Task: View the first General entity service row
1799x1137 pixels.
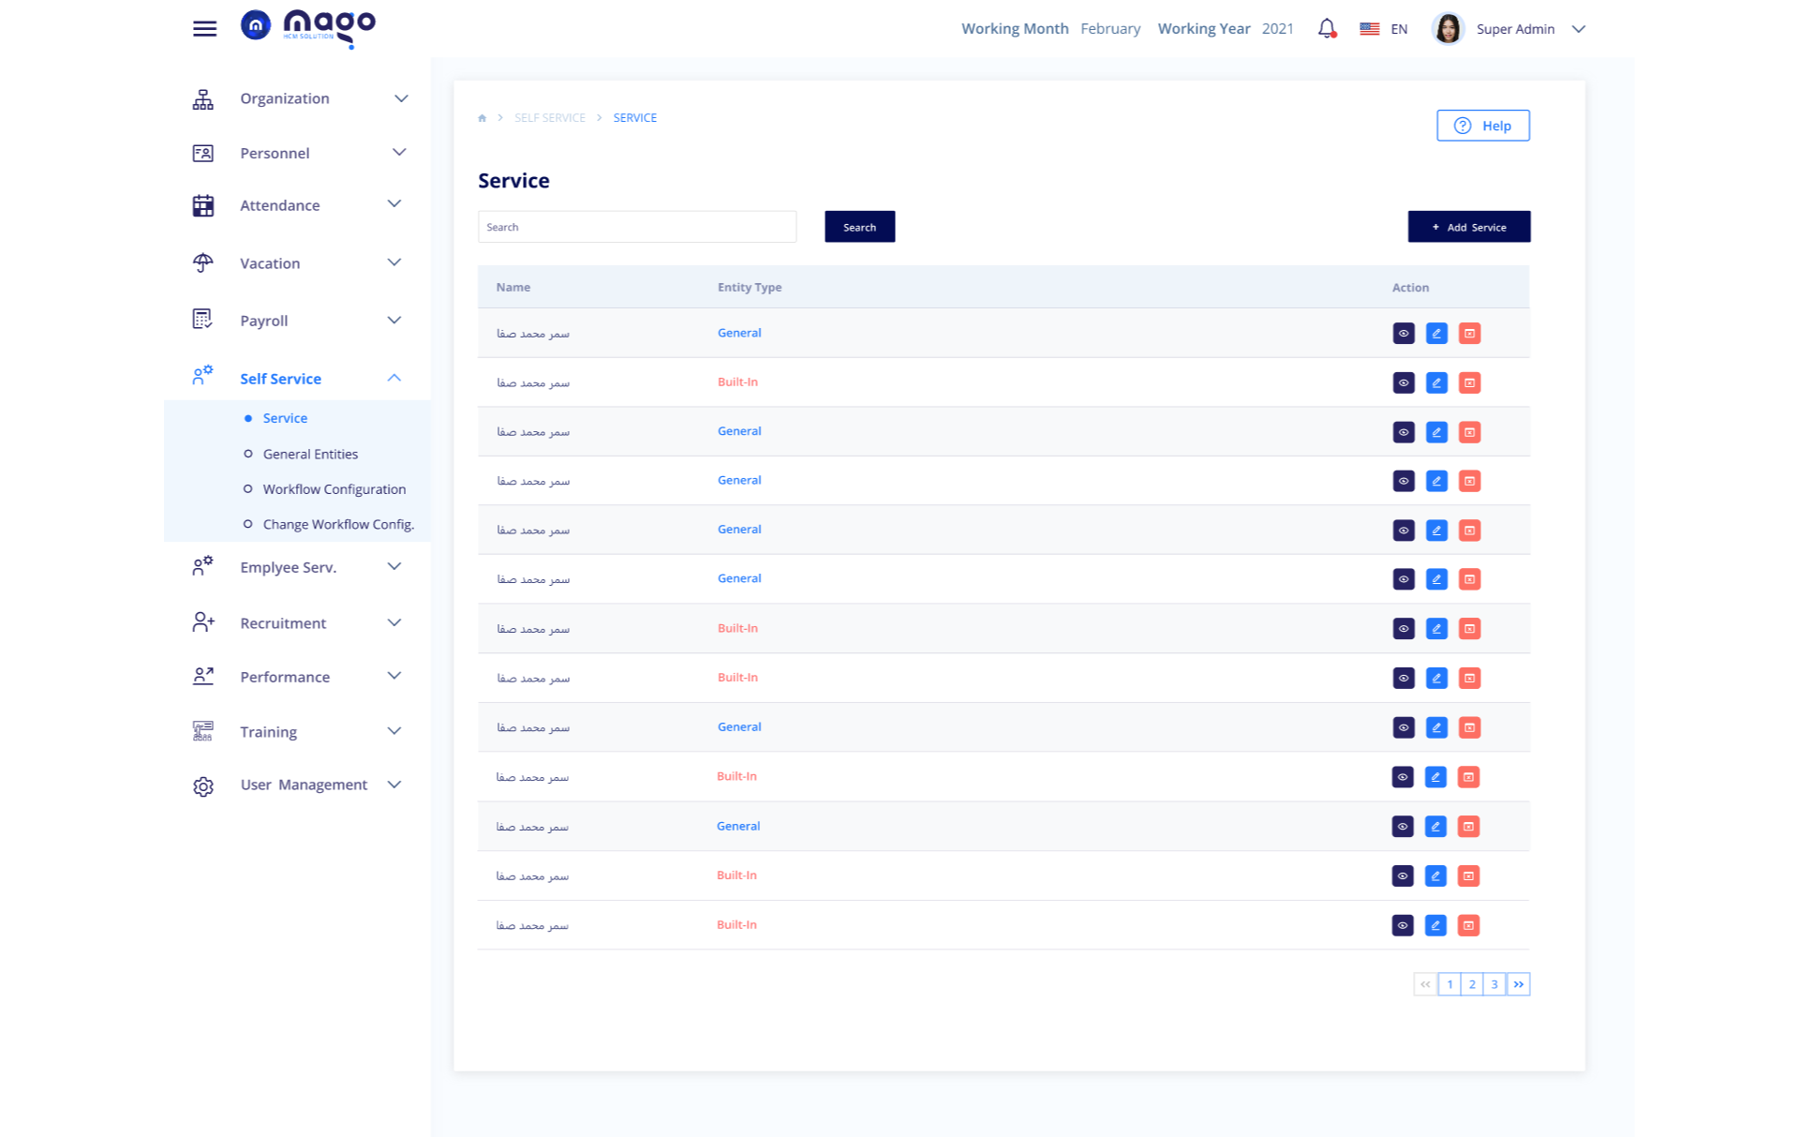Action: [x=1403, y=333]
